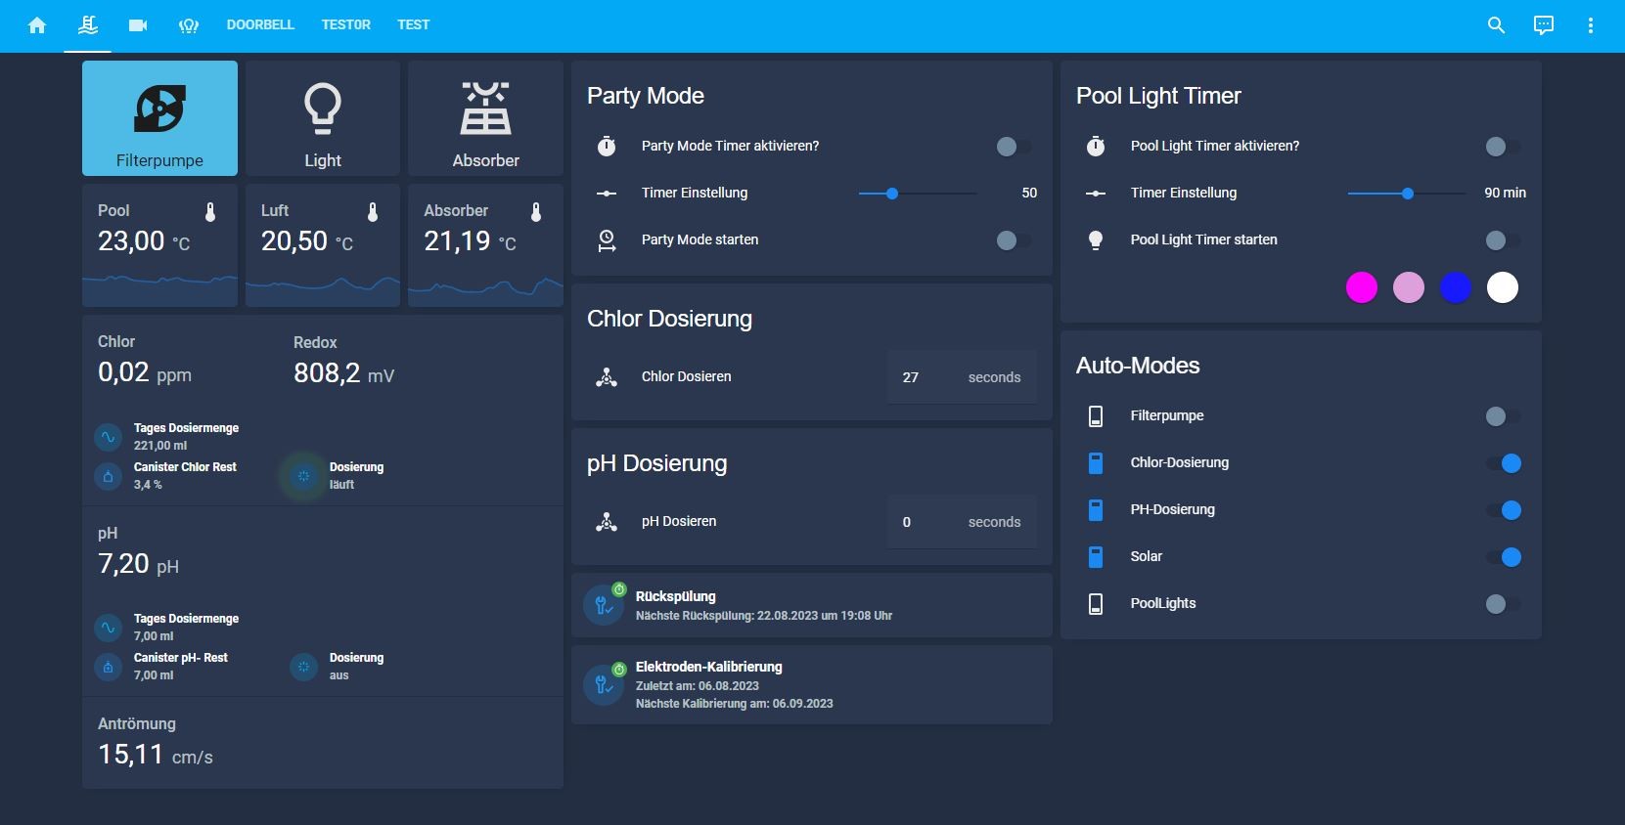
Task: Click the pH Dosieren seconds input field
Action: coord(963,522)
